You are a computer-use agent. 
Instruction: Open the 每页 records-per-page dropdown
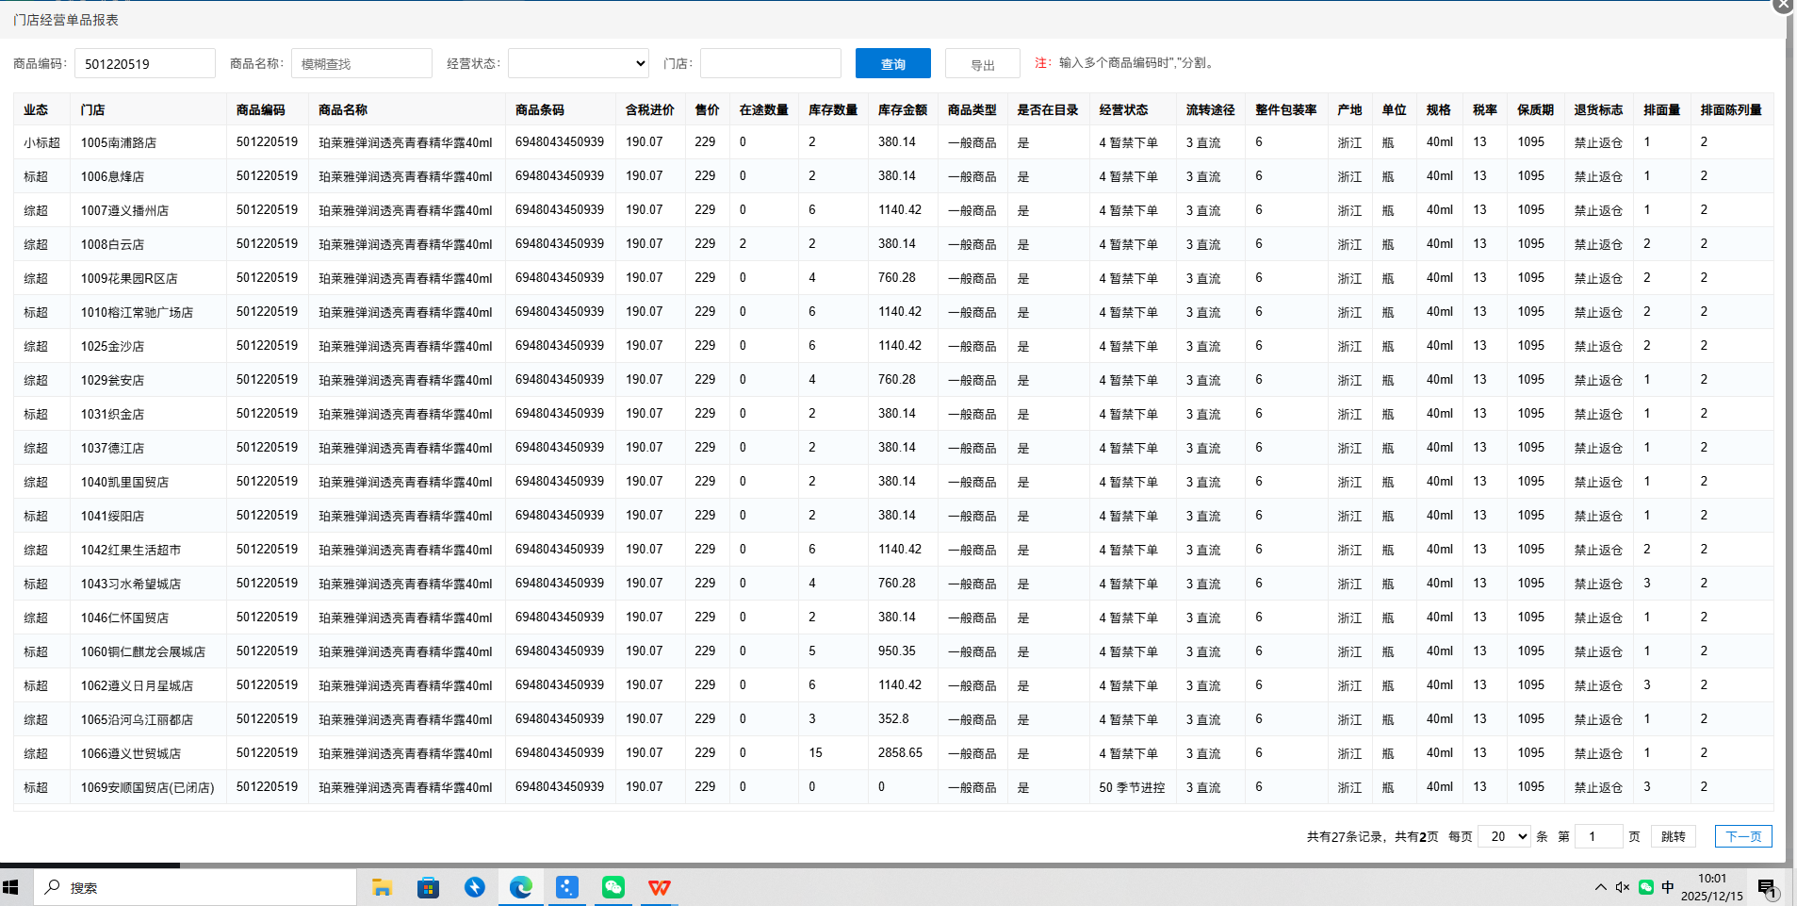click(x=1504, y=836)
